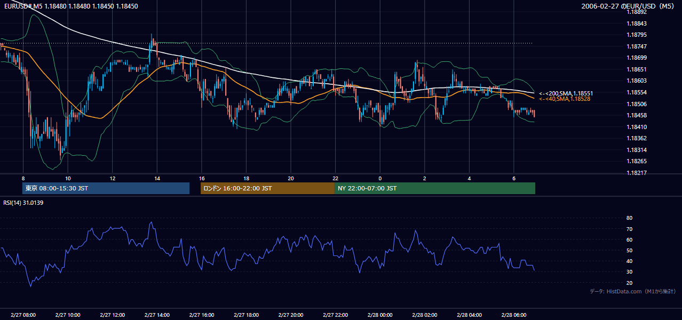Click price axis label 1.18699
Image resolution: width=682 pixels, height=320 pixels.
(637, 58)
